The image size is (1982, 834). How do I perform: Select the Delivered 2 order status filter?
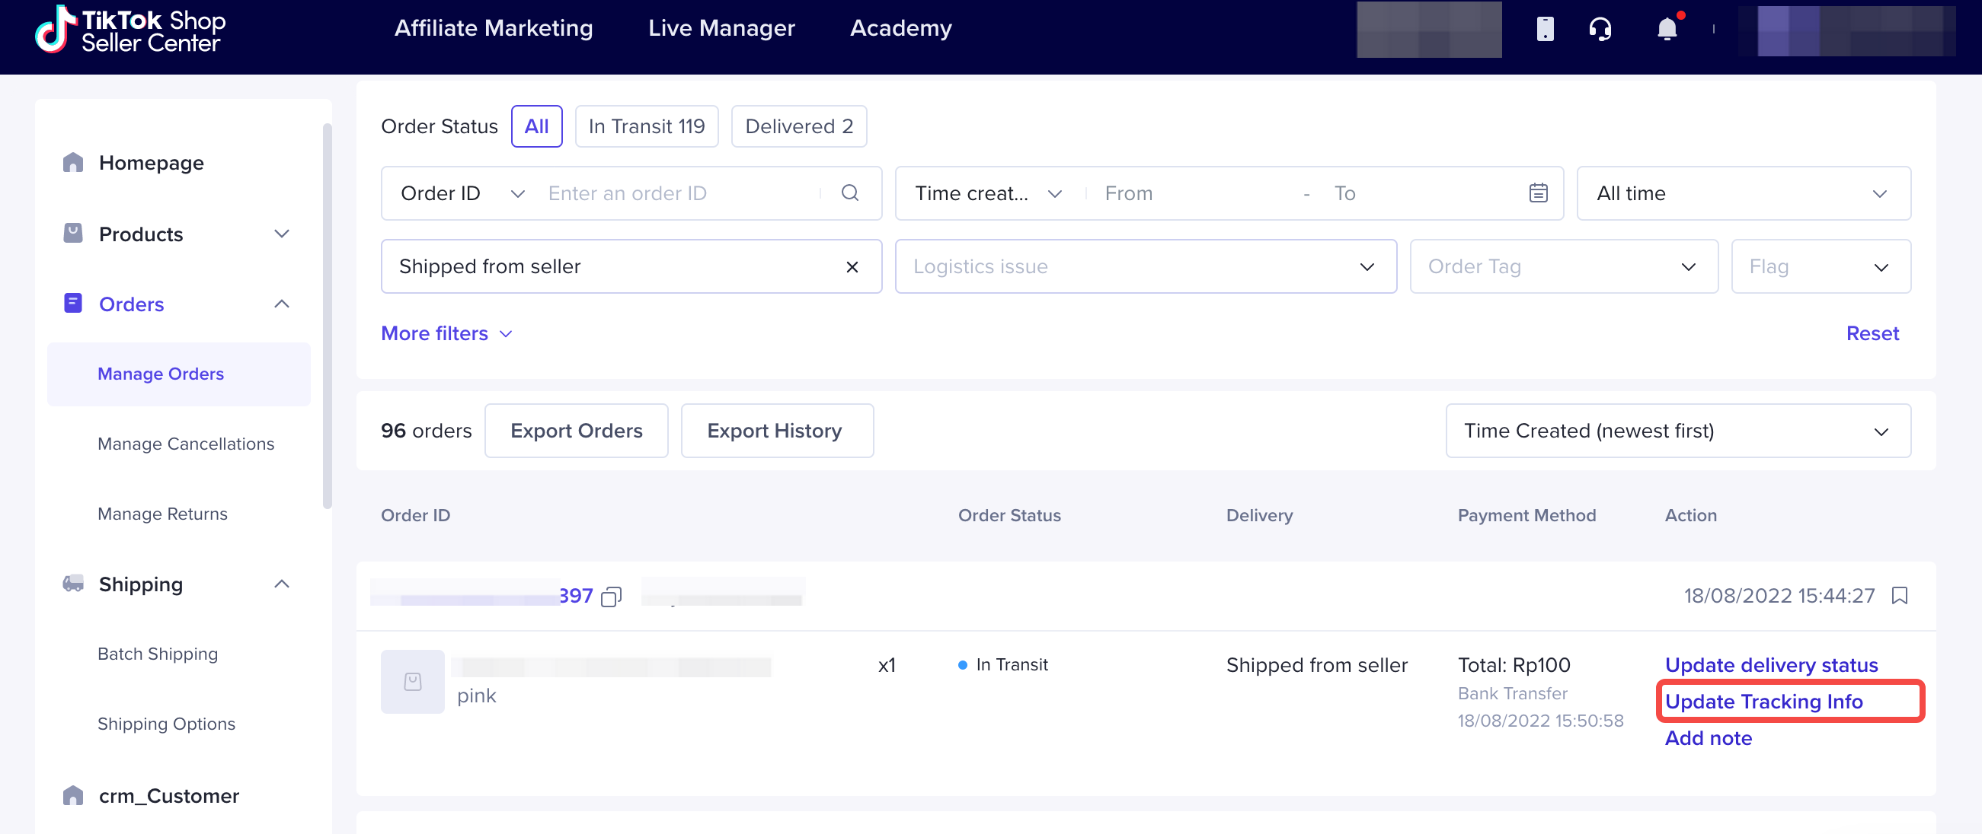[798, 126]
